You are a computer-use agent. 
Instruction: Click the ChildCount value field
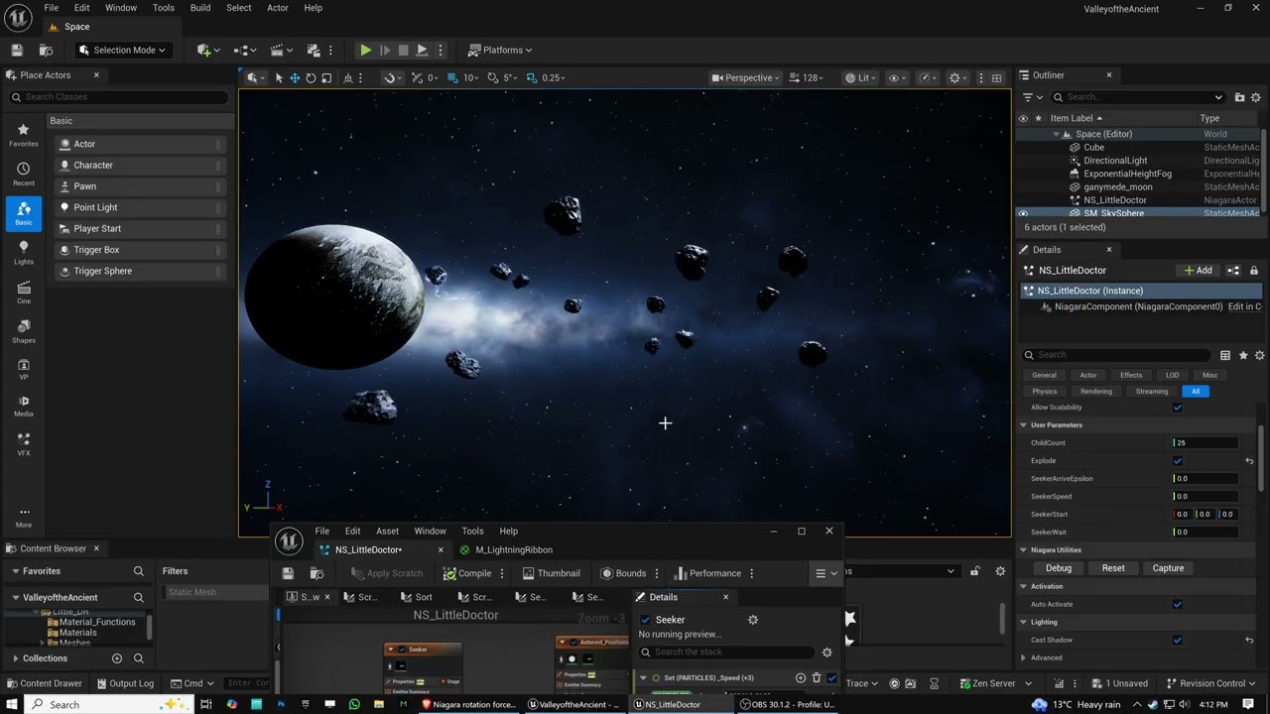[x=1206, y=443]
